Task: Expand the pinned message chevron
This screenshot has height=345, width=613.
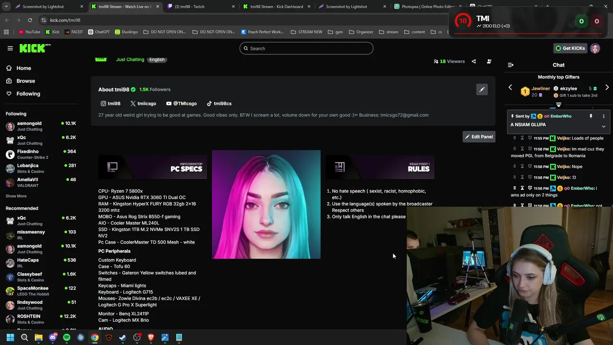Action: click(x=603, y=126)
